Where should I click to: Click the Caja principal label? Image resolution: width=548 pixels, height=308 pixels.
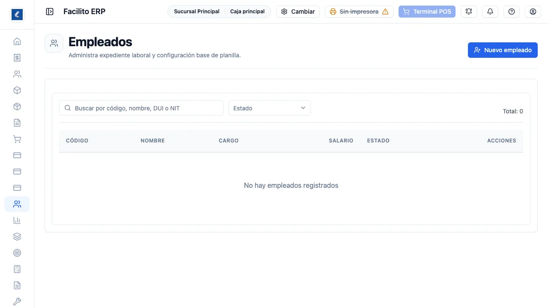coord(247,12)
